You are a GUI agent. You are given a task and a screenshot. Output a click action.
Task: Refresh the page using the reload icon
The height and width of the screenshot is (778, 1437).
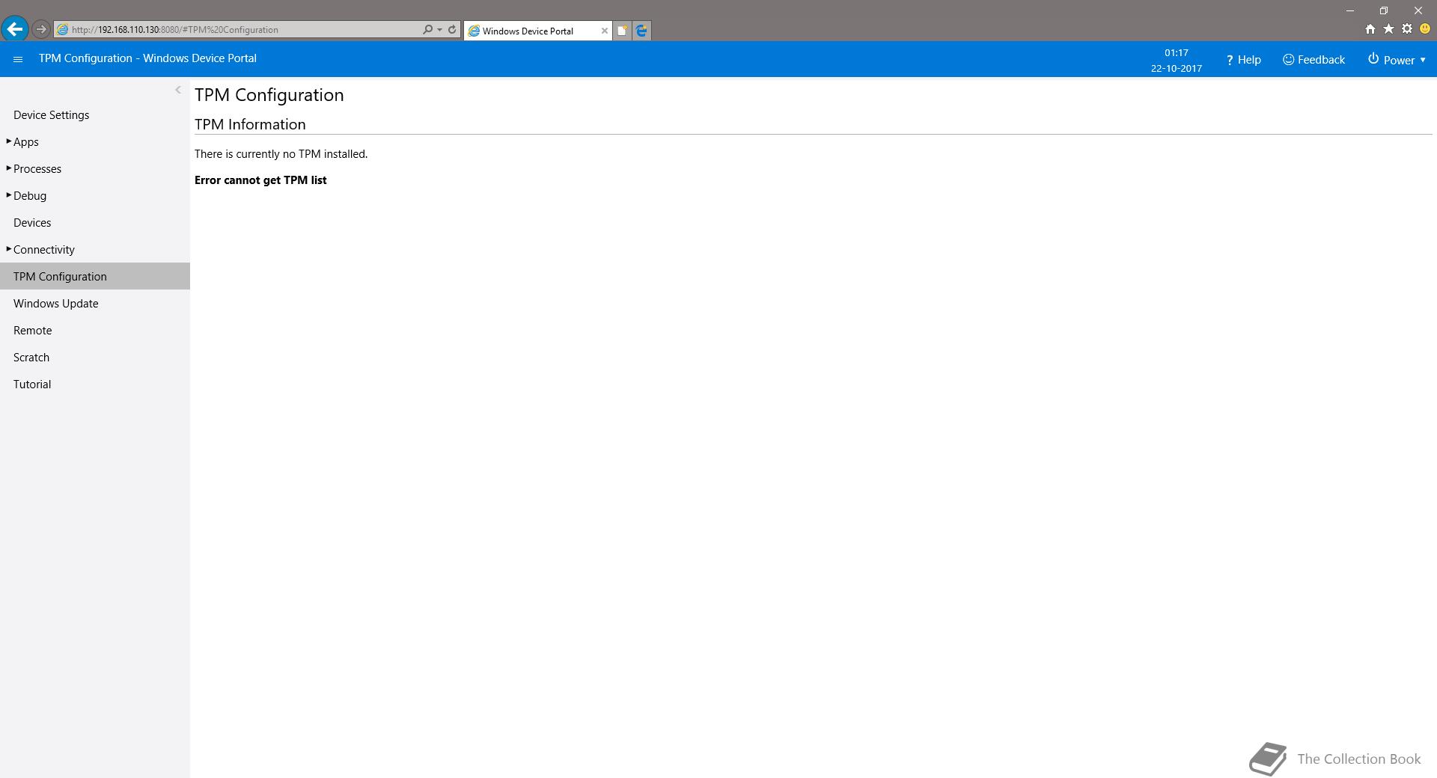452,29
